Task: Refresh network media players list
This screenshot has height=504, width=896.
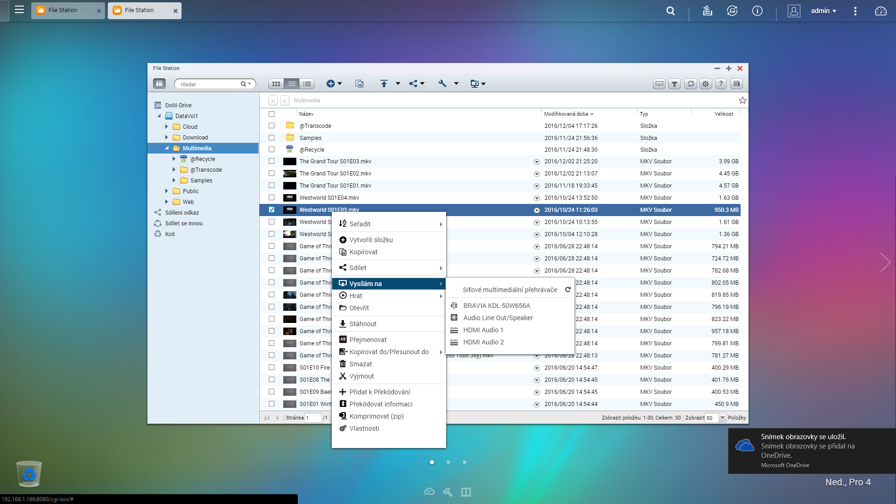Action: click(568, 290)
